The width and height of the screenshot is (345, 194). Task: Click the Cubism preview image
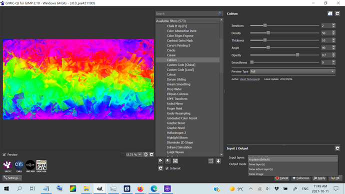tap(78, 79)
